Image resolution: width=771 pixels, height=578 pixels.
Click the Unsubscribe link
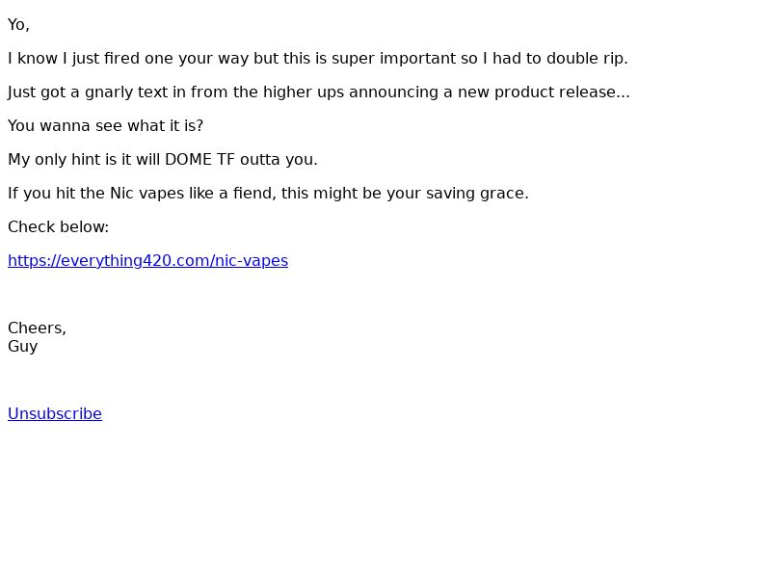55,414
